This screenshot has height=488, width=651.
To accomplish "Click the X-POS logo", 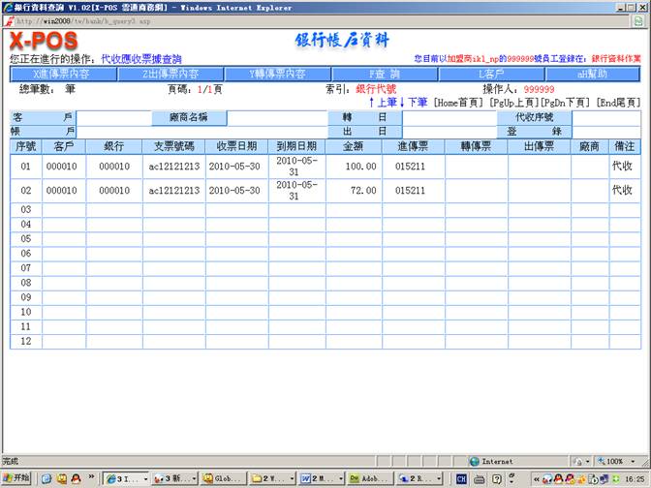I will (x=45, y=42).
